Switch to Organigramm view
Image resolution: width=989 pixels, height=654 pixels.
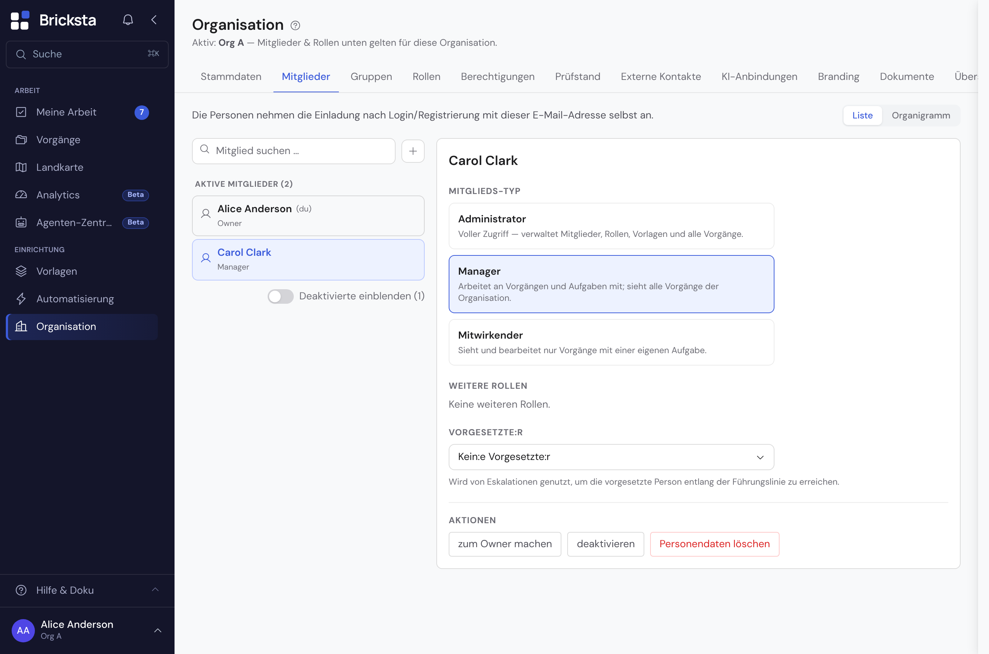coord(921,115)
